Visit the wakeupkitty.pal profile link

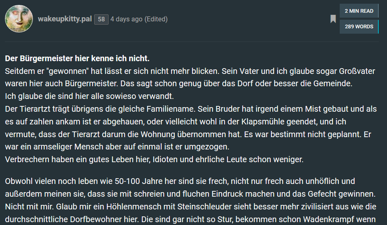coord(65,19)
